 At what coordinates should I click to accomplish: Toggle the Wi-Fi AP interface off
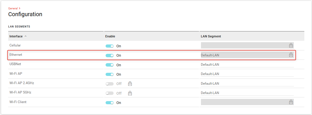[x=110, y=74]
